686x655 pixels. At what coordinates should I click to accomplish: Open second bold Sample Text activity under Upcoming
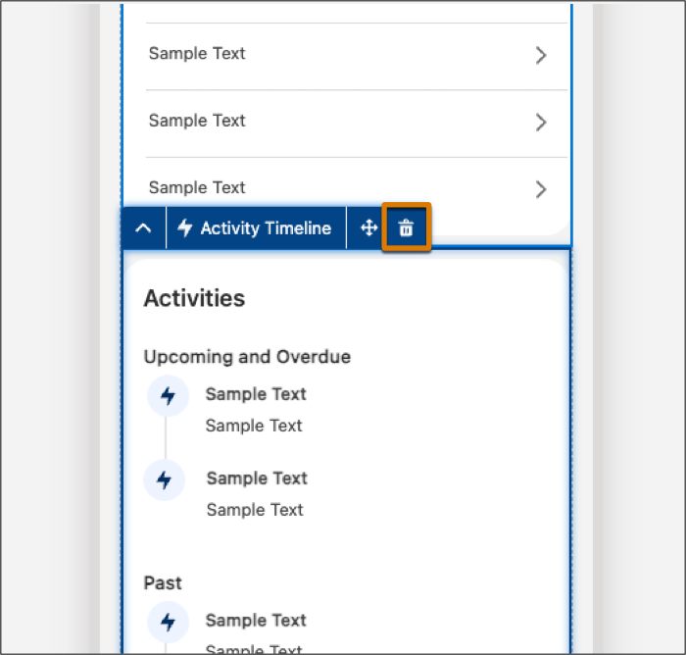click(257, 479)
